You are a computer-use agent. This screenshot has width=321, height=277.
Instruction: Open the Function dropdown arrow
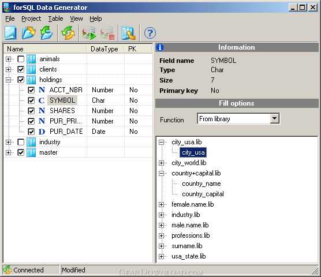275,119
